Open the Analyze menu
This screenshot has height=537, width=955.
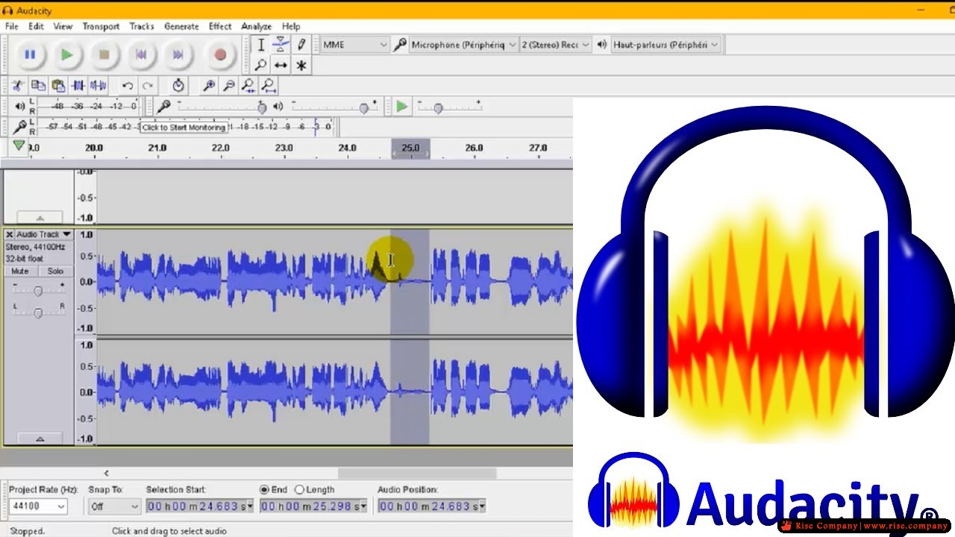click(x=257, y=26)
